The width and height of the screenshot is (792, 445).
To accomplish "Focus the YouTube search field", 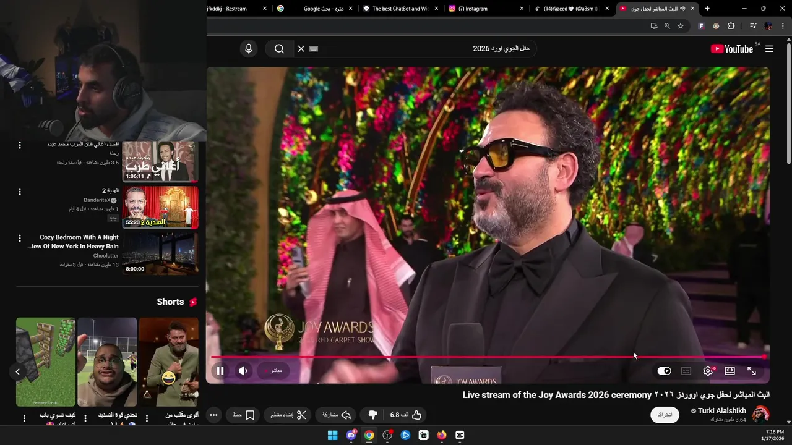I will tap(427, 49).
